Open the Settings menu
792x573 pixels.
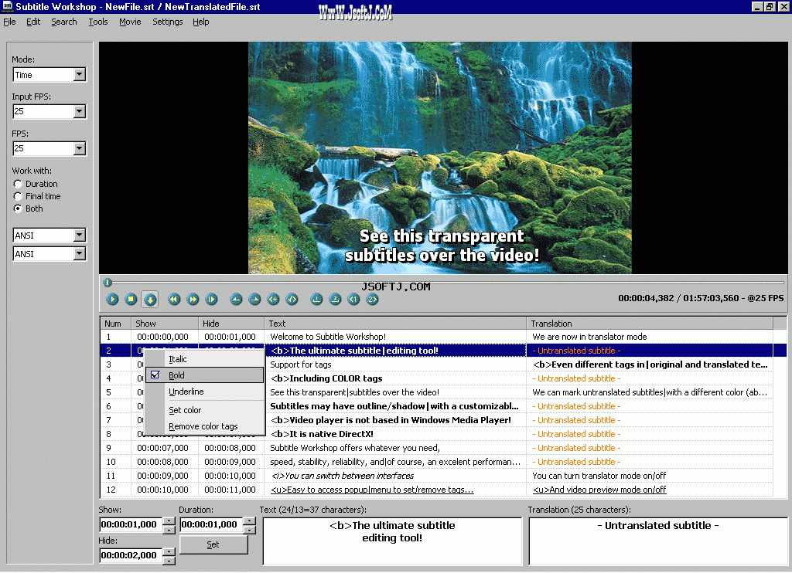(168, 22)
